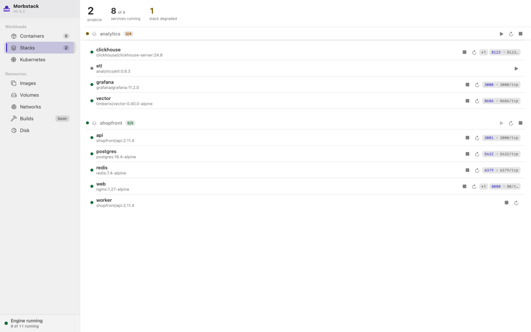The height and width of the screenshot is (332, 531).
Task: Open the Kubernetes section
Action: pyautogui.click(x=40, y=60)
